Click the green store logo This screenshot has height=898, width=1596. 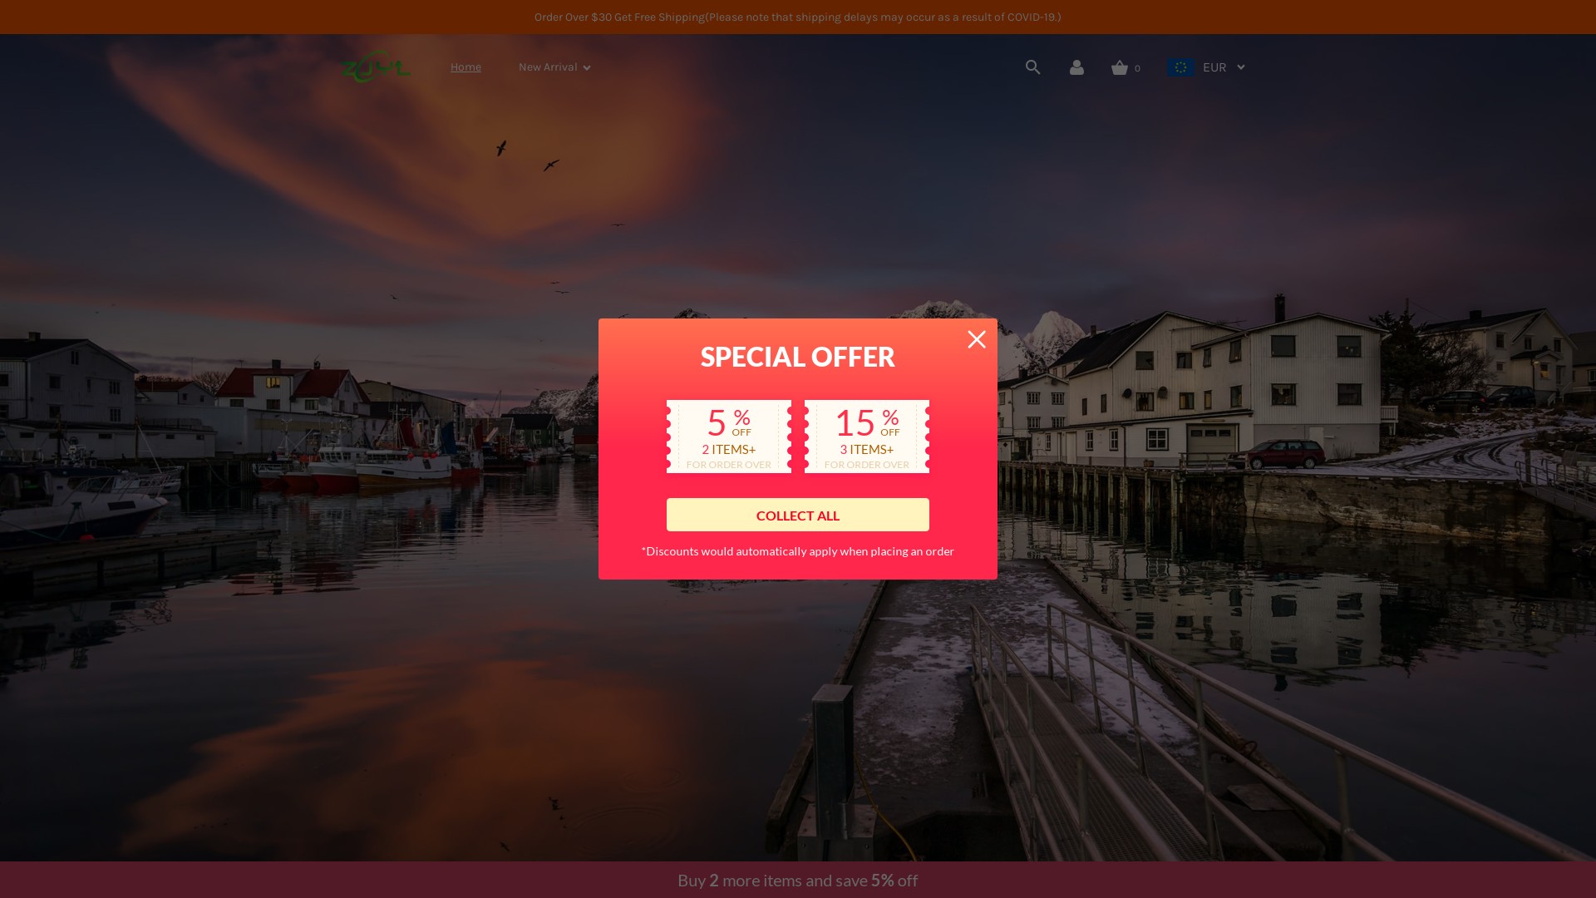pos(376,67)
